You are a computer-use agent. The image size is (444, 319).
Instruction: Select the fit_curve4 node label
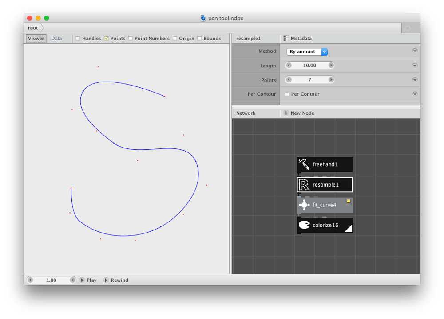pos(324,205)
